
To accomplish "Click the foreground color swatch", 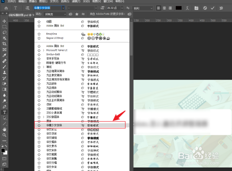I will coord(3,150).
